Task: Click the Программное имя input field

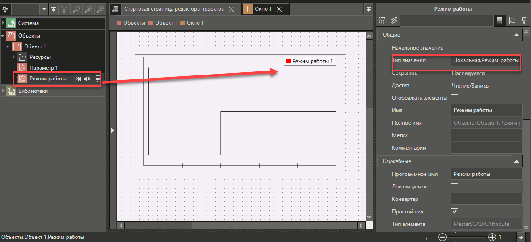Action: click(x=485, y=174)
